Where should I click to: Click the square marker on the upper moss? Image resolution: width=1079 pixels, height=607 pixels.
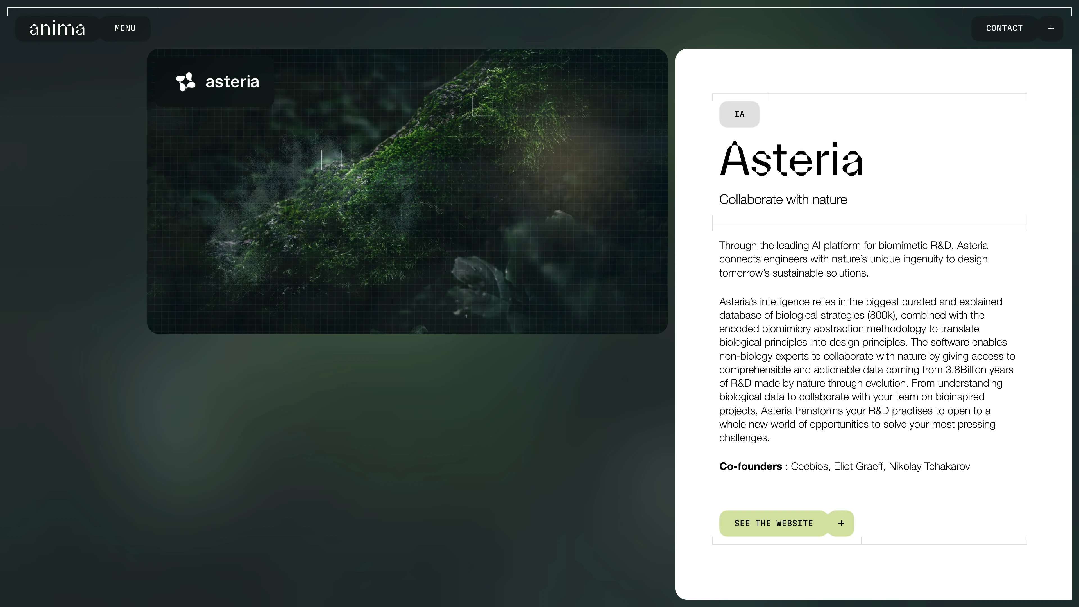[x=482, y=106]
